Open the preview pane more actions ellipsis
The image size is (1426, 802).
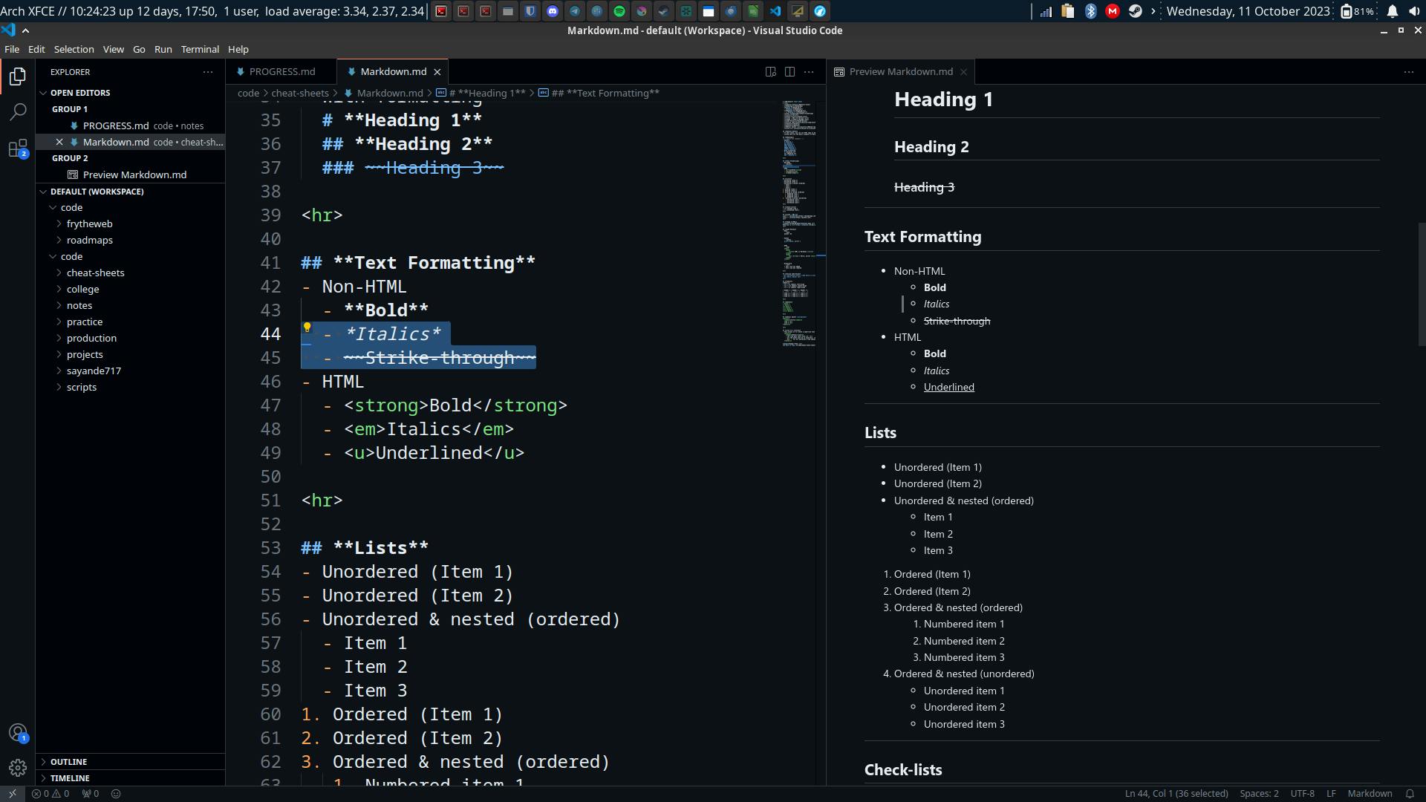pos(1409,72)
